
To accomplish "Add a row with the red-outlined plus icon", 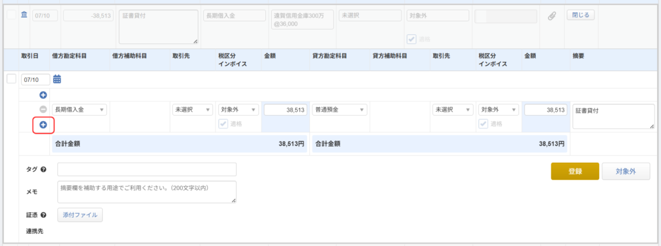I will 43,125.
